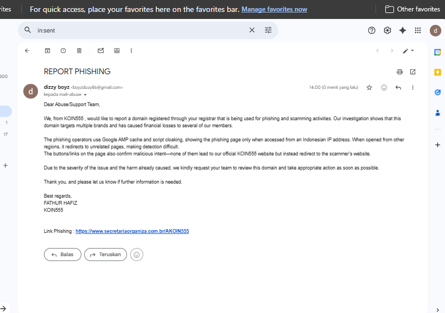
Task: Go back to the sent mail list
Action: point(27,51)
